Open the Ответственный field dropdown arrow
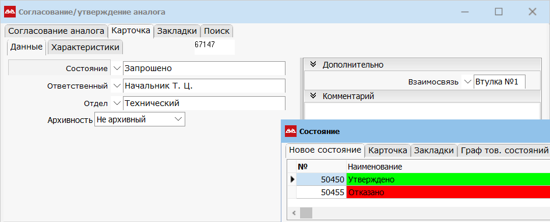 pos(117,86)
